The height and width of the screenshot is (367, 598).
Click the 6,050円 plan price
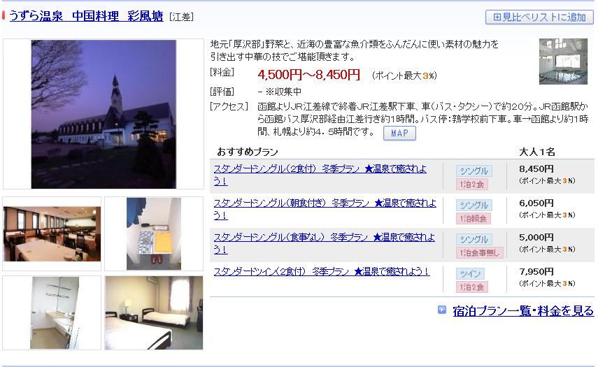pyautogui.click(x=536, y=203)
